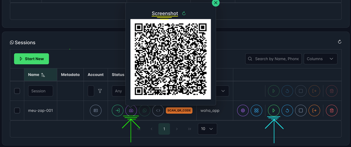Click the QR code image
Image resolution: width=351 pixels, height=147 pixels.
171,59
